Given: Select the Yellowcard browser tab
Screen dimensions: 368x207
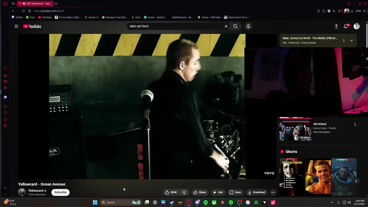Looking at the screenshot, I should tap(35, 3).
